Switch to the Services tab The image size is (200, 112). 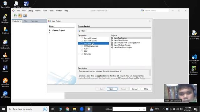click(x=34, y=21)
